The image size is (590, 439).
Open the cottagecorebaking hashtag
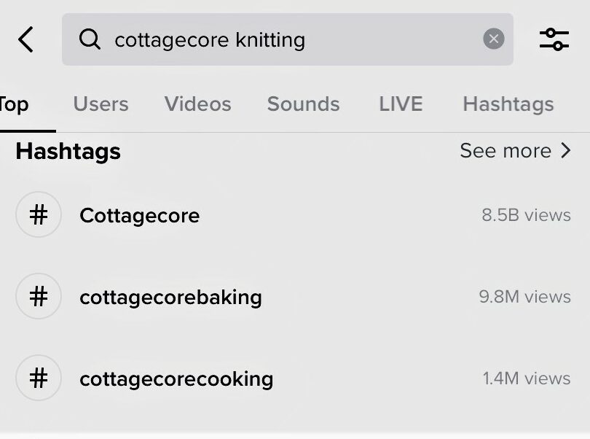(x=170, y=297)
